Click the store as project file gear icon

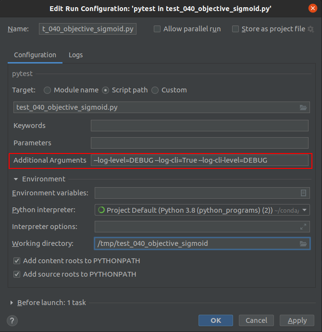311,29
